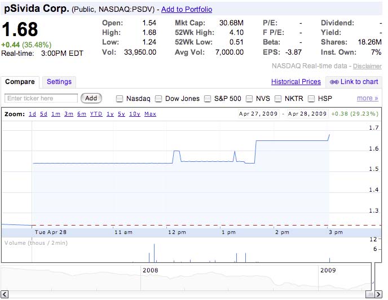The image size is (388, 300).
Task: Click the left scroll arrow under the overview chart
Action: (x=5, y=294)
